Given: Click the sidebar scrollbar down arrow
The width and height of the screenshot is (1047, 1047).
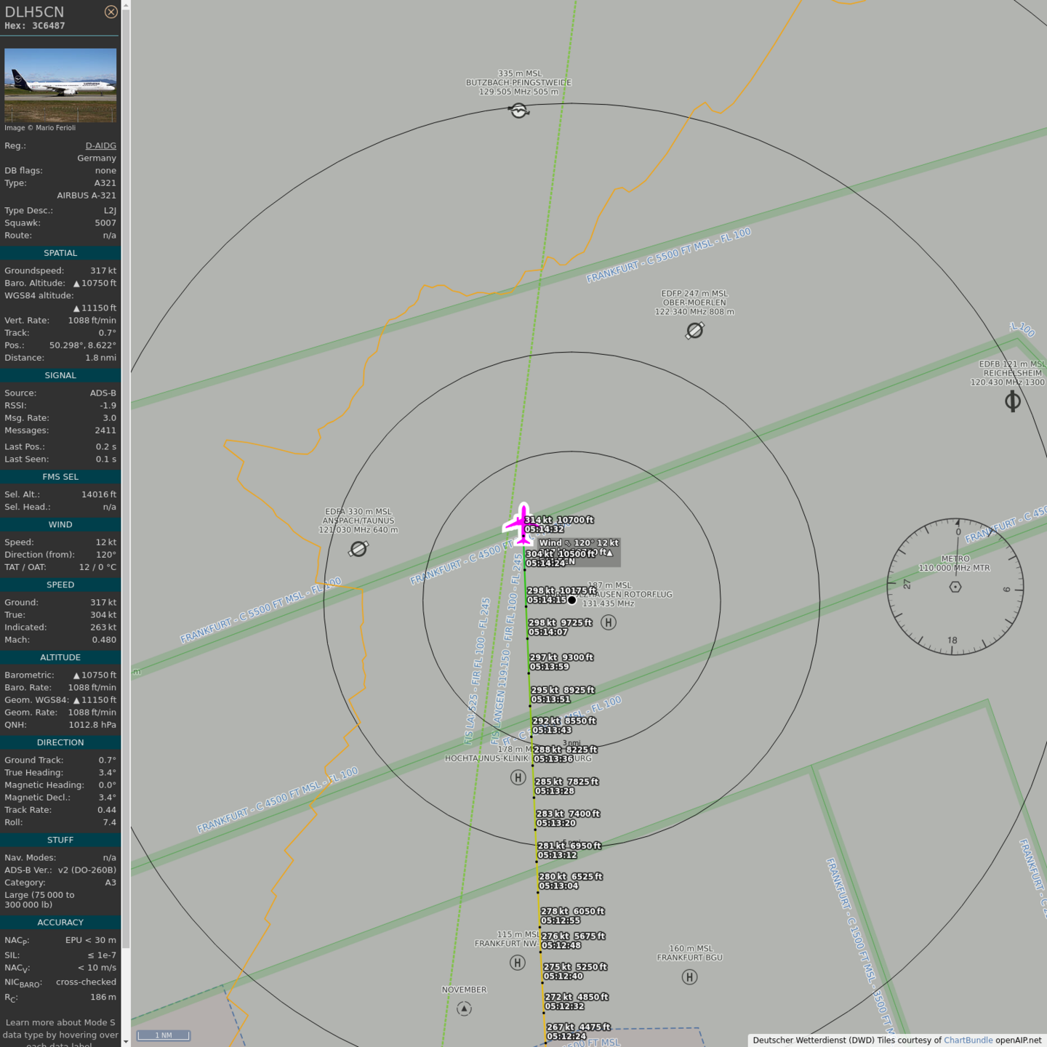Looking at the screenshot, I should click(126, 1041).
